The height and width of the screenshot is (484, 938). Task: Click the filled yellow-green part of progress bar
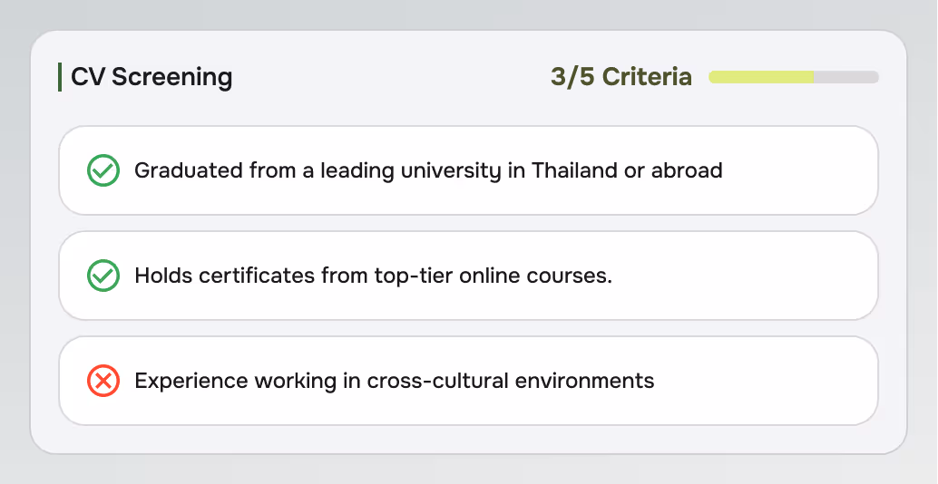[x=761, y=77]
